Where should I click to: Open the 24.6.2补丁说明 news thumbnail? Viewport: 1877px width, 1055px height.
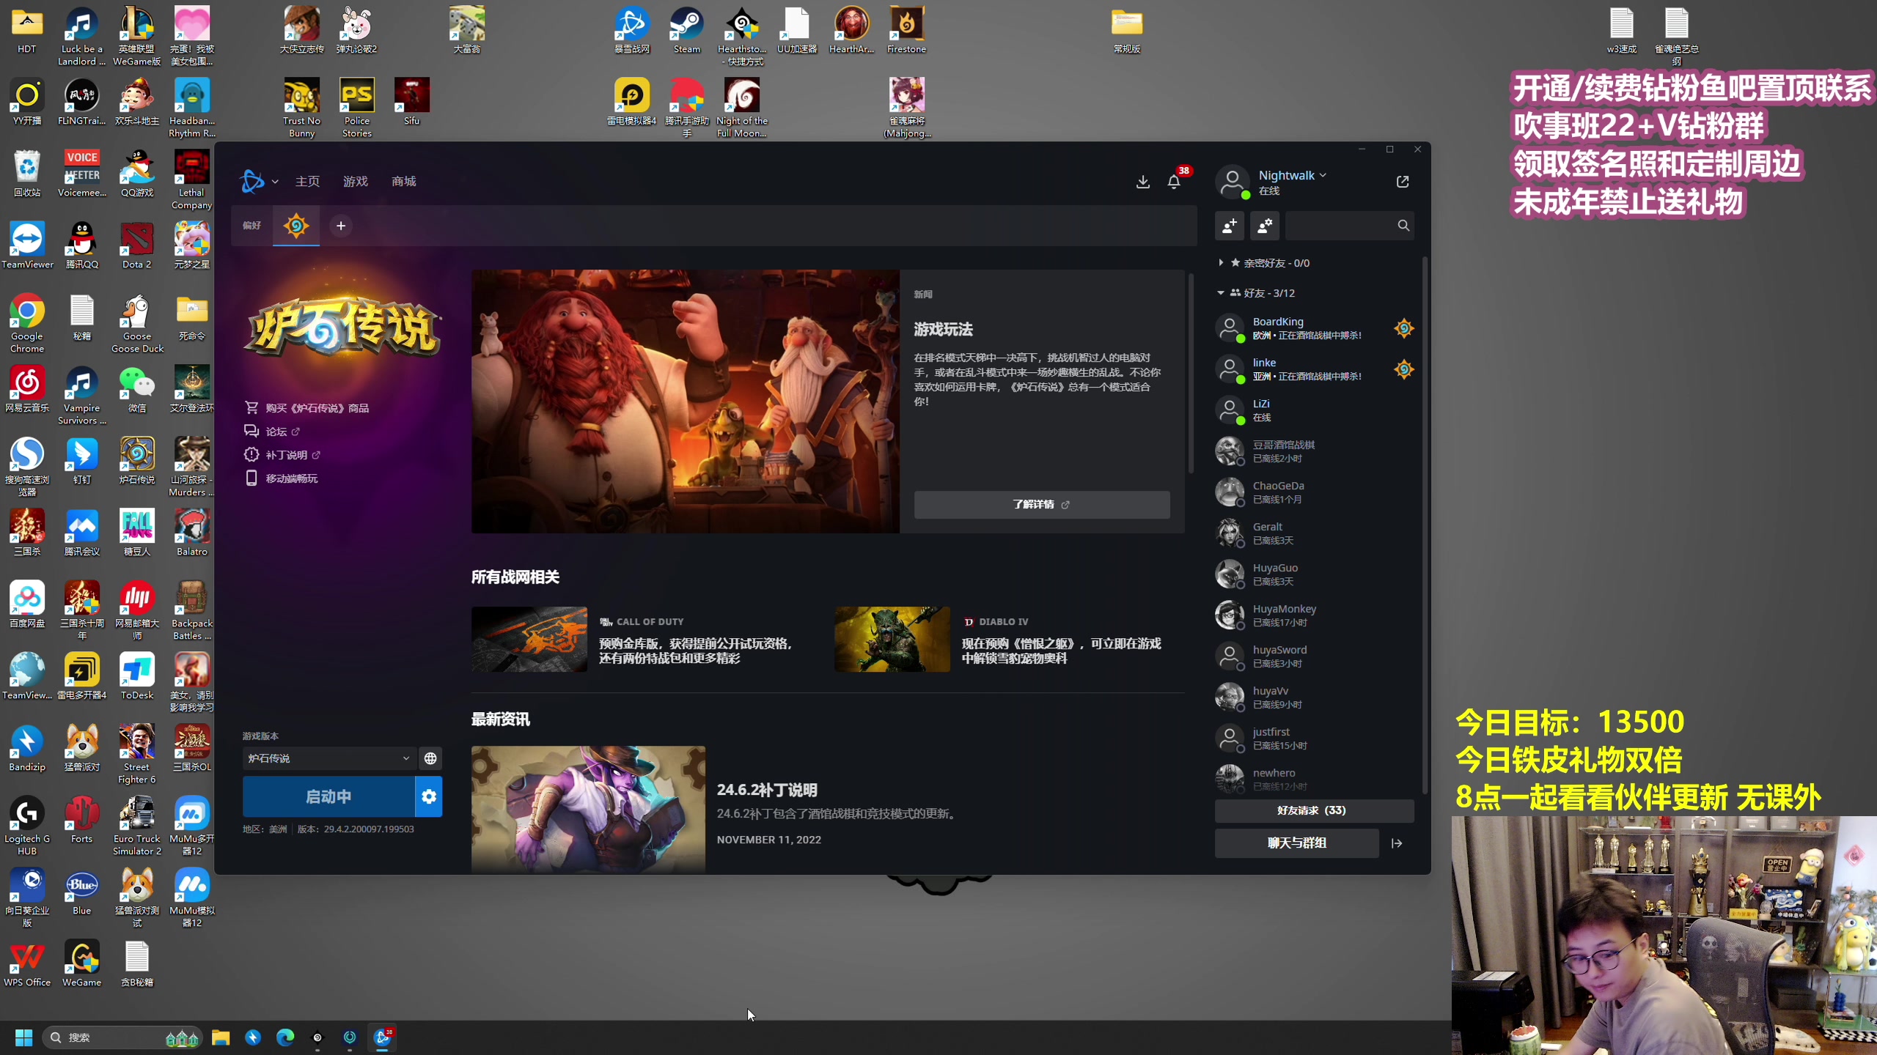pyautogui.click(x=588, y=810)
